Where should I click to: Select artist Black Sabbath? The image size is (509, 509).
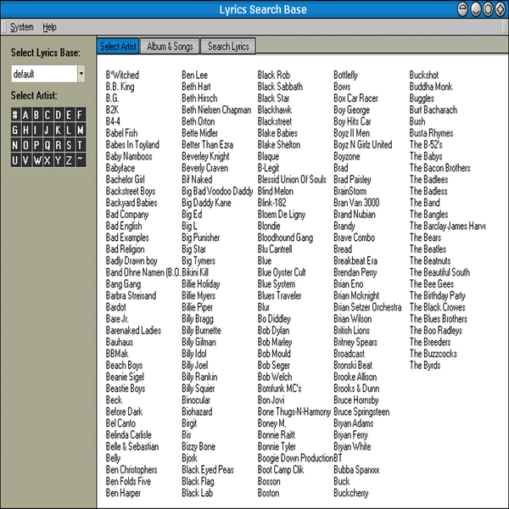click(280, 87)
